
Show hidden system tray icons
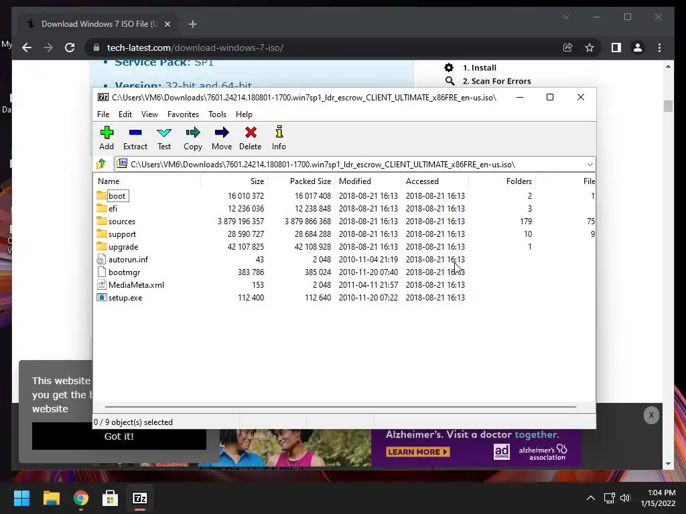point(591,498)
